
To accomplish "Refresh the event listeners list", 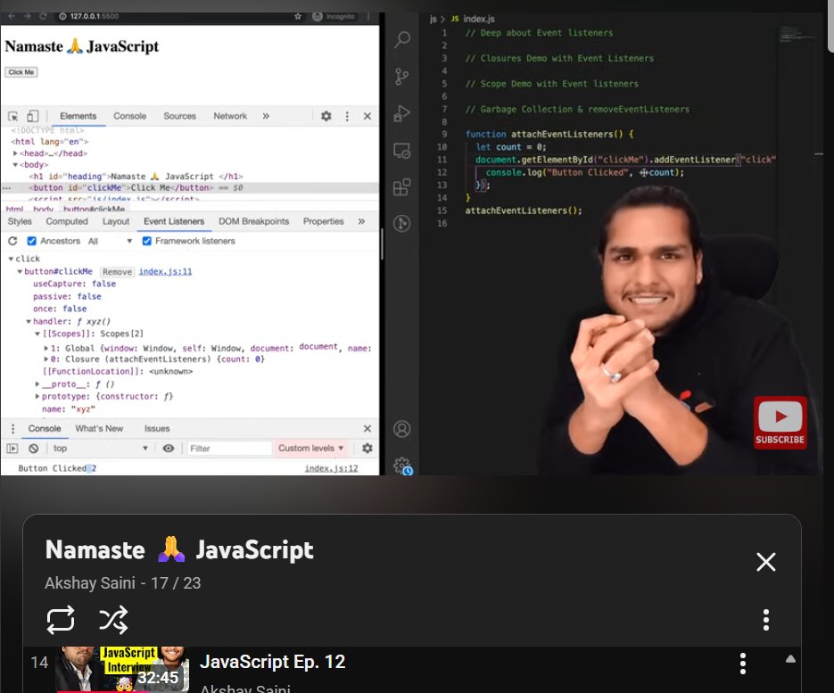I will pos(12,241).
